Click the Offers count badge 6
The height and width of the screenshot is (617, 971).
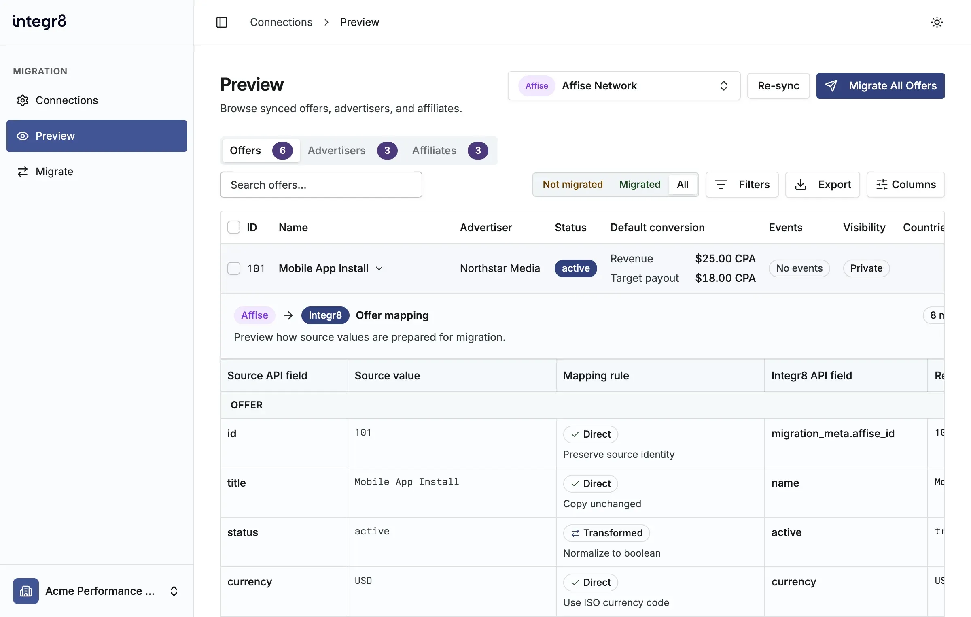tap(282, 151)
